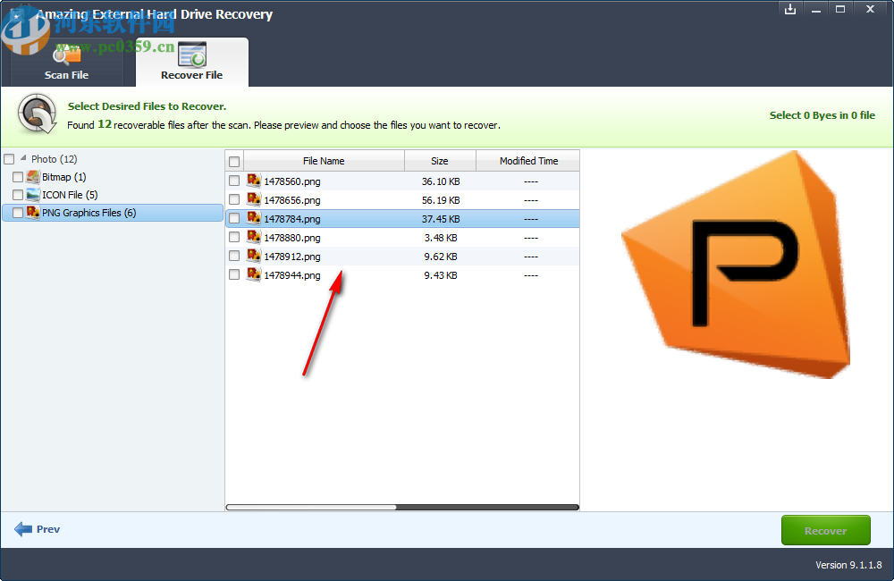Select the file name 1478880.png

coord(292,238)
